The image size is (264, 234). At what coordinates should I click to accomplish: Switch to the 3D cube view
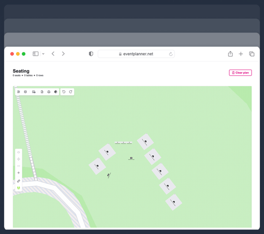coord(55,92)
